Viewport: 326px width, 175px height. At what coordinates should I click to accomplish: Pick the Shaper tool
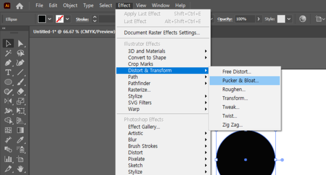(x=8, y=91)
